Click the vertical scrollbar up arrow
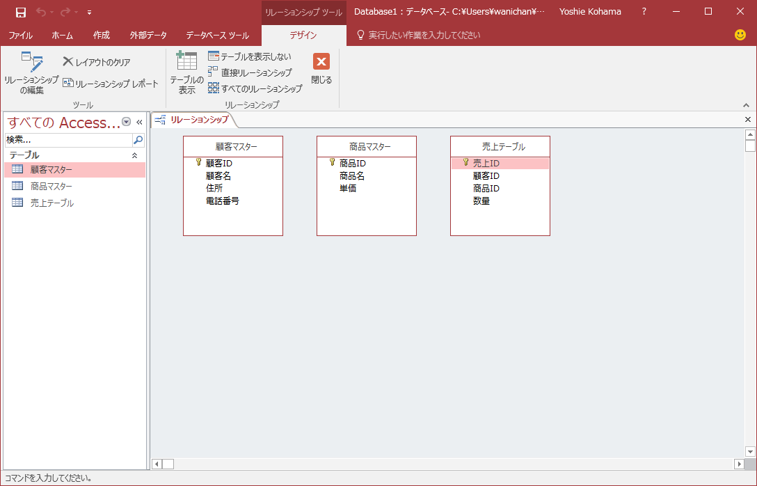The height and width of the screenshot is (486, 757). click(x=750, y=134)
